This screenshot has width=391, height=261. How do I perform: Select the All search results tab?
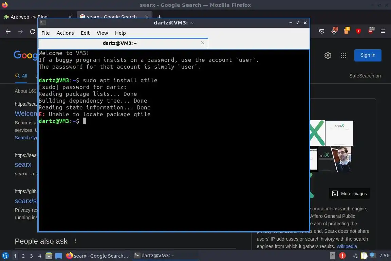pos(21,76)
